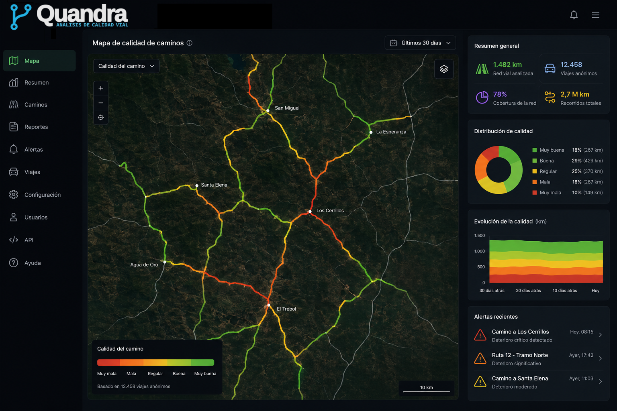Click the calendar icon in date selector

394,43
